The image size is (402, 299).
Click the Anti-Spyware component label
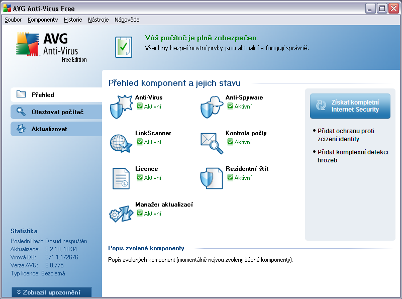coord(244,97)
